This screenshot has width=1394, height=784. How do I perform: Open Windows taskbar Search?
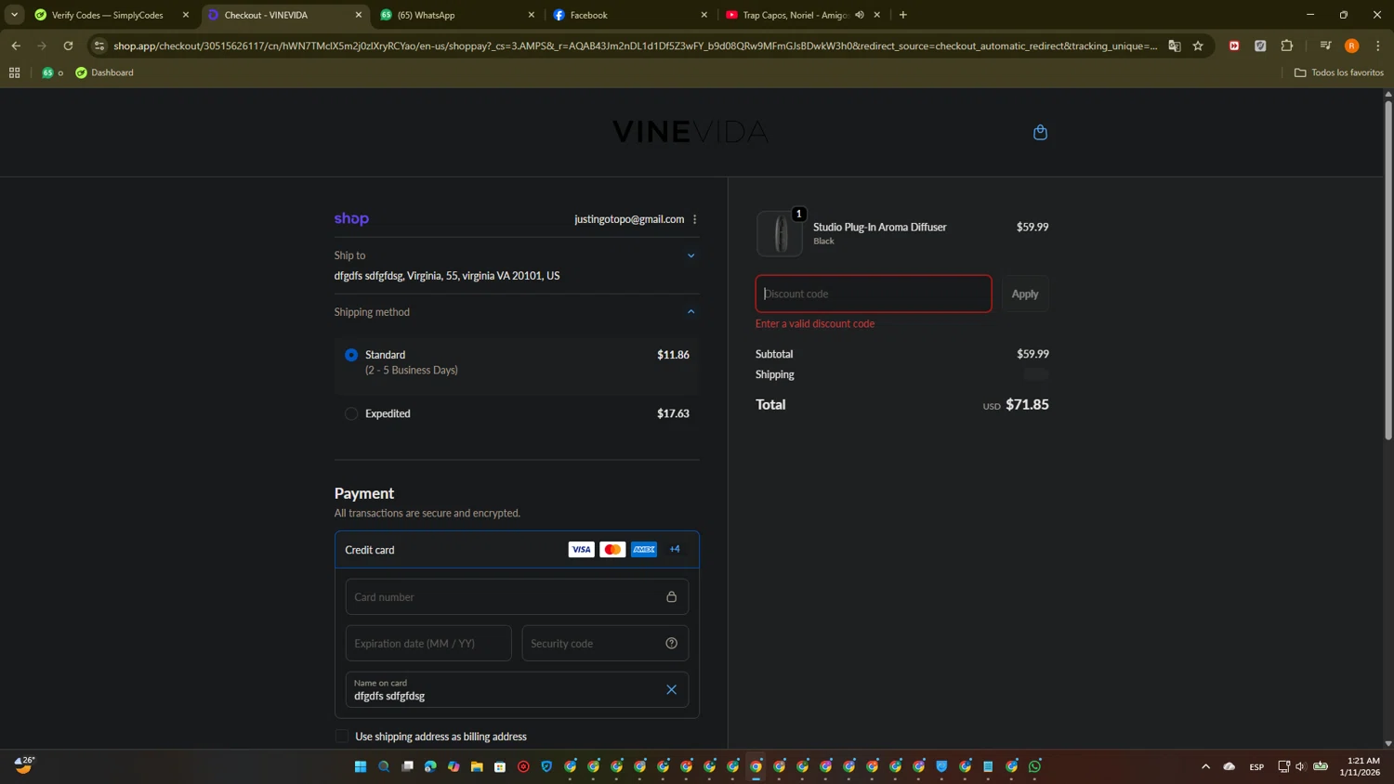384,766
